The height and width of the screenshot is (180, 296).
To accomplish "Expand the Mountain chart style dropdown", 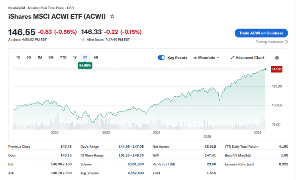I will click(x=206, y=58).
